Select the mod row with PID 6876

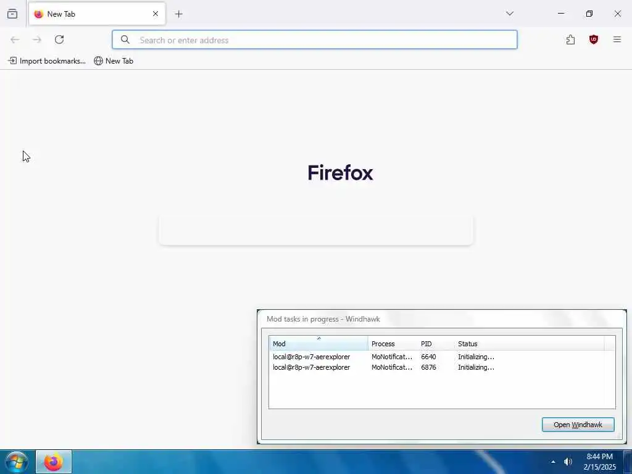click(436, 367)
